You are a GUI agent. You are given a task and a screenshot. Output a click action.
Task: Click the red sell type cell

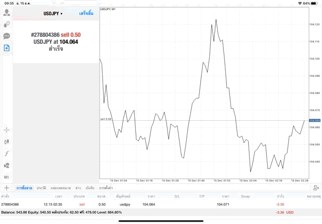click(82, 204)
